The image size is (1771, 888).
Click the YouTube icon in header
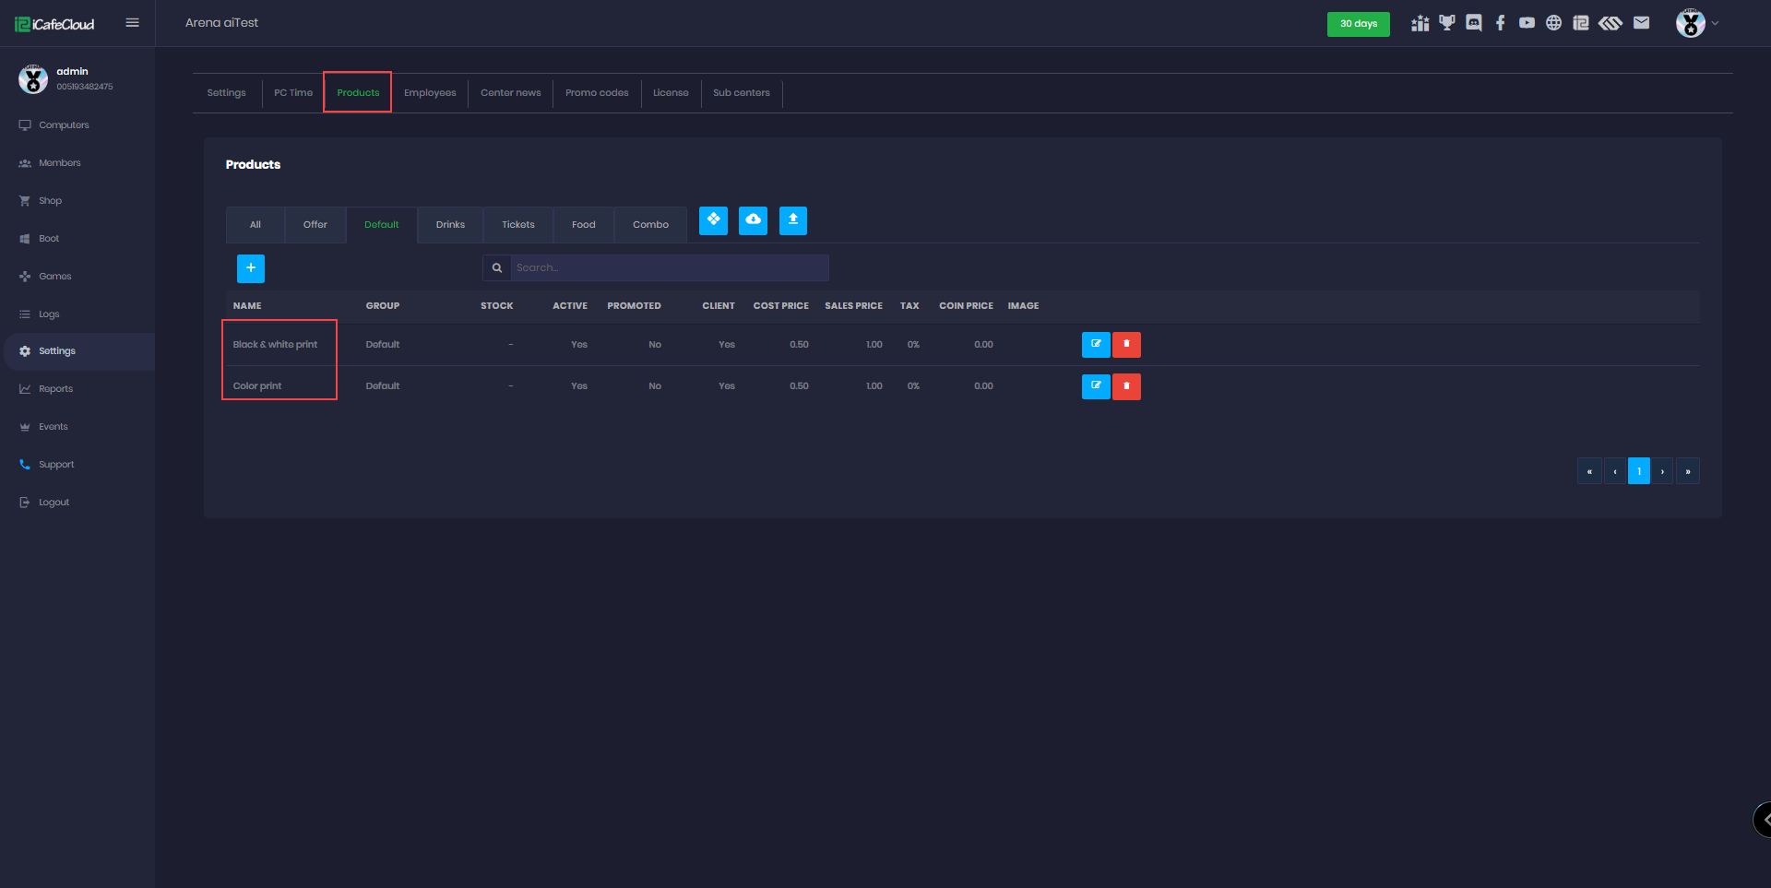tap(1527, 23)
